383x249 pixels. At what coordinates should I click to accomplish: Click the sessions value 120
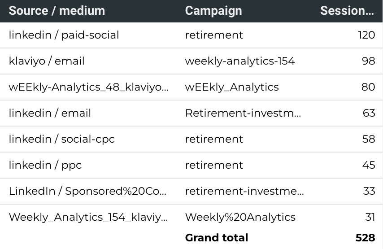(366, 35)
